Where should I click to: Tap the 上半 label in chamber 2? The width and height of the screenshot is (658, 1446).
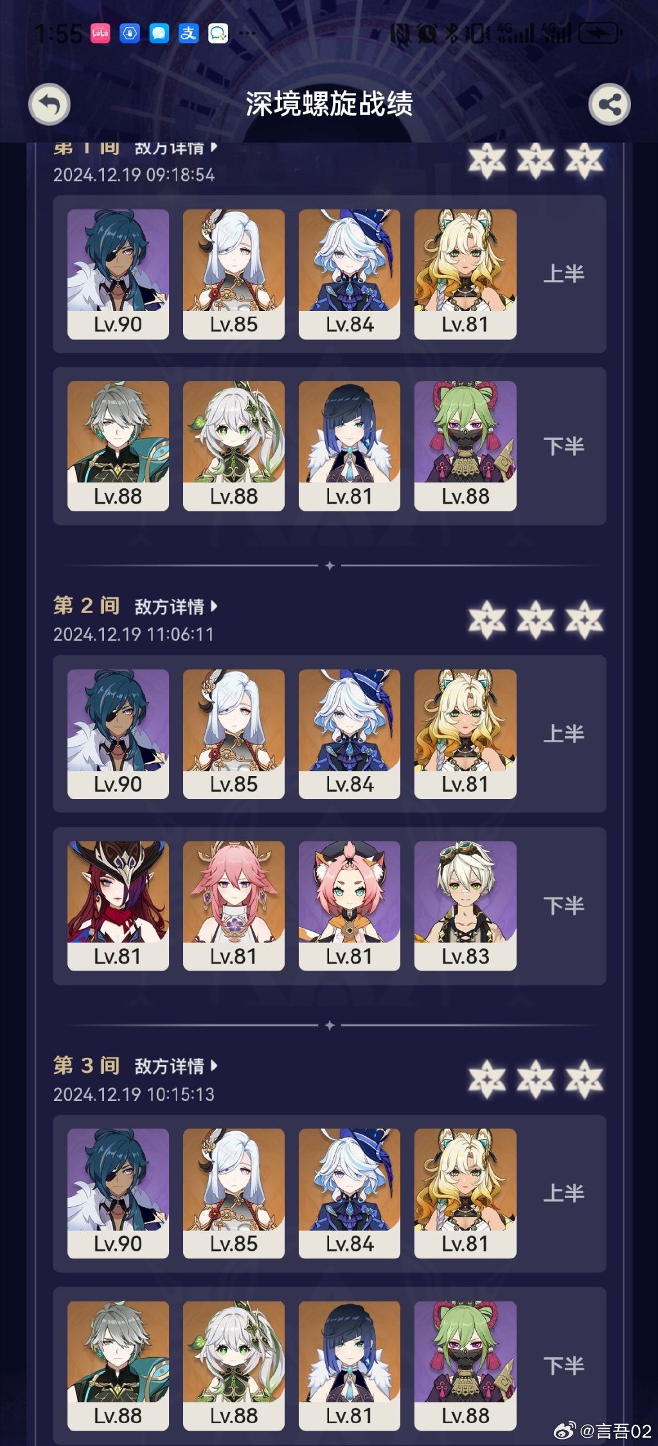(x=564, y=734)
